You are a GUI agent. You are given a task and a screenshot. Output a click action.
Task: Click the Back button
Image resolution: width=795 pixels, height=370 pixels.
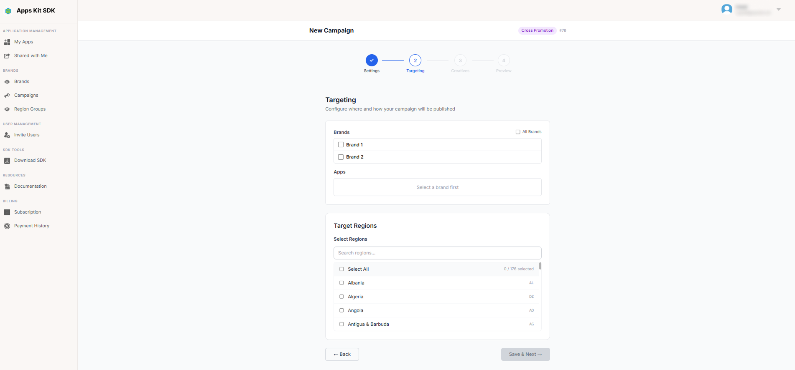tap(342, 354)
